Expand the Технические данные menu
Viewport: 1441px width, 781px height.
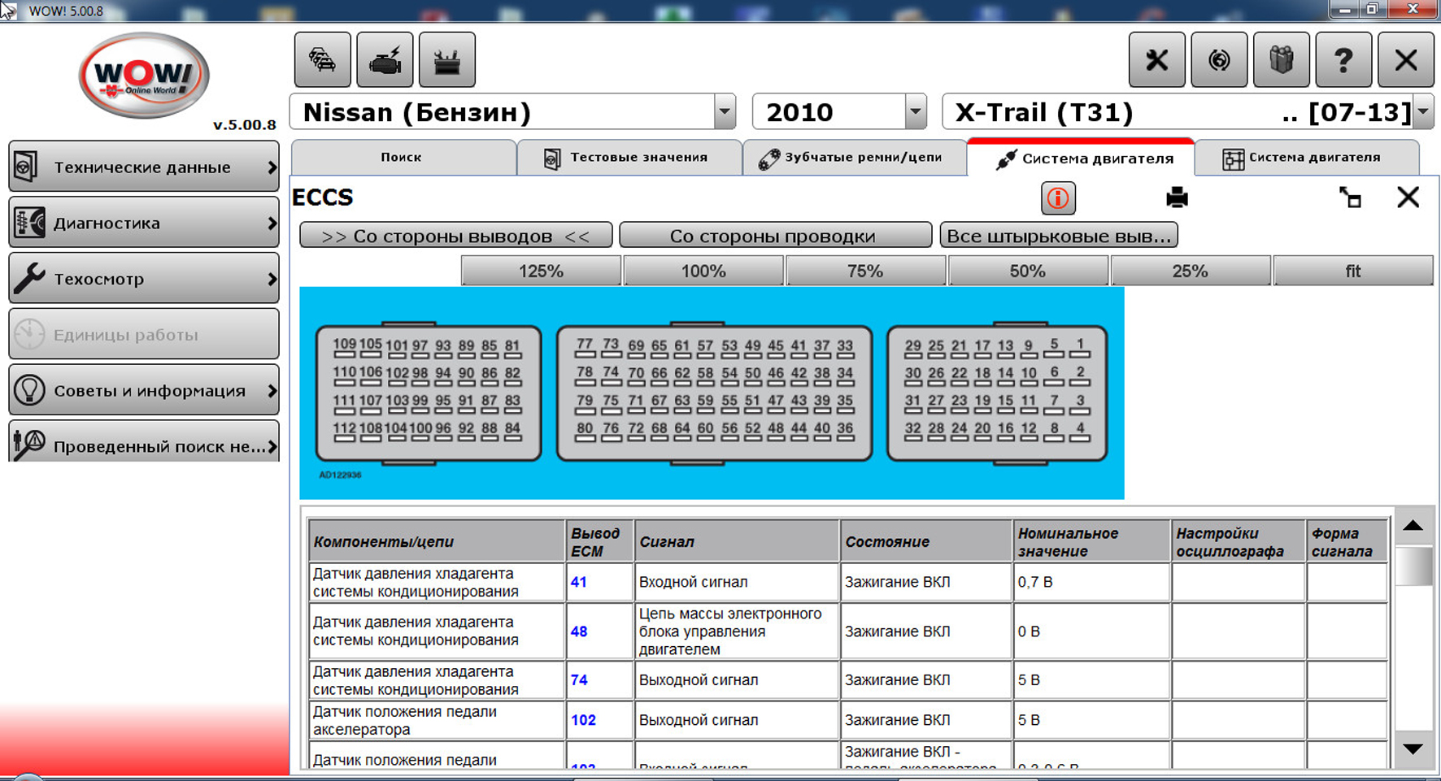pyautogui.click(x=144, y=167)
